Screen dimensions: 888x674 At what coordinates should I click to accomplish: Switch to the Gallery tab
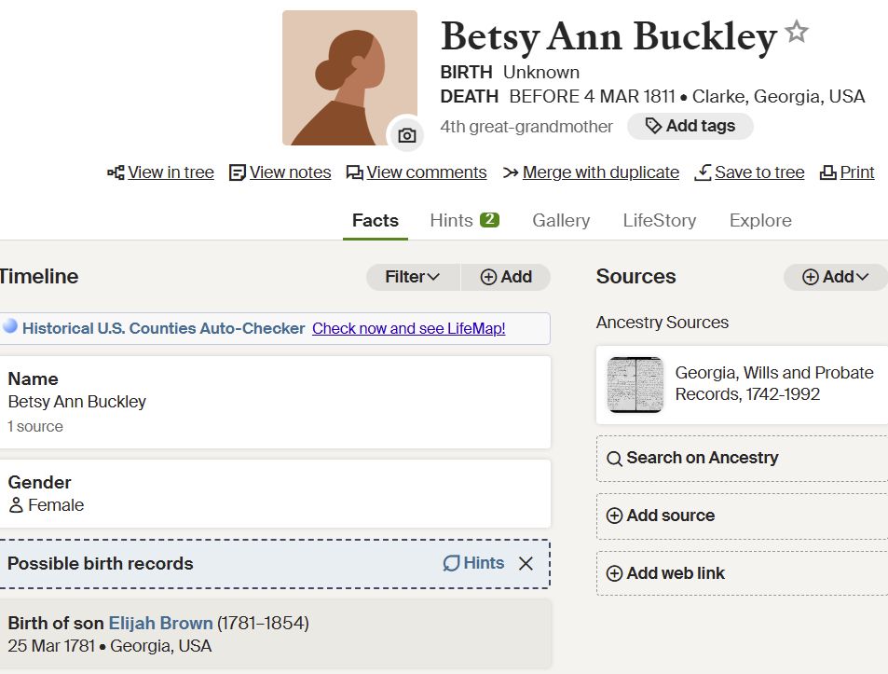[560, 220]
